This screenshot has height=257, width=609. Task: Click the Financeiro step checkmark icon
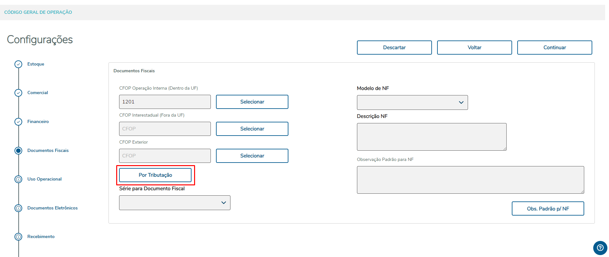[x=18, y=122]
